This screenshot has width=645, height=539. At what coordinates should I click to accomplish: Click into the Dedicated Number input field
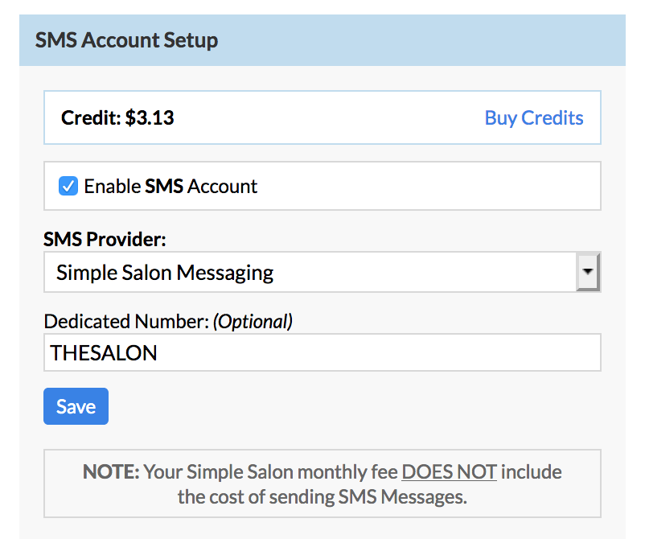[322, 353]
